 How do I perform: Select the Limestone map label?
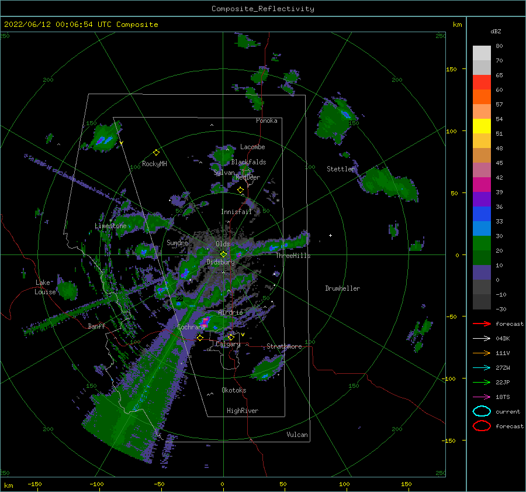[x=110, y=226]
